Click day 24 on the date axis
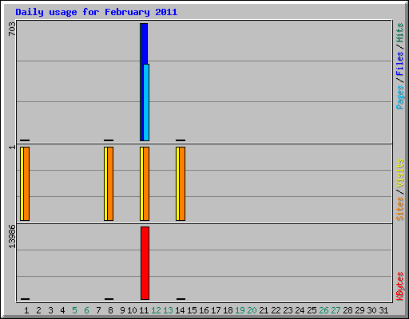 point(300,310)
